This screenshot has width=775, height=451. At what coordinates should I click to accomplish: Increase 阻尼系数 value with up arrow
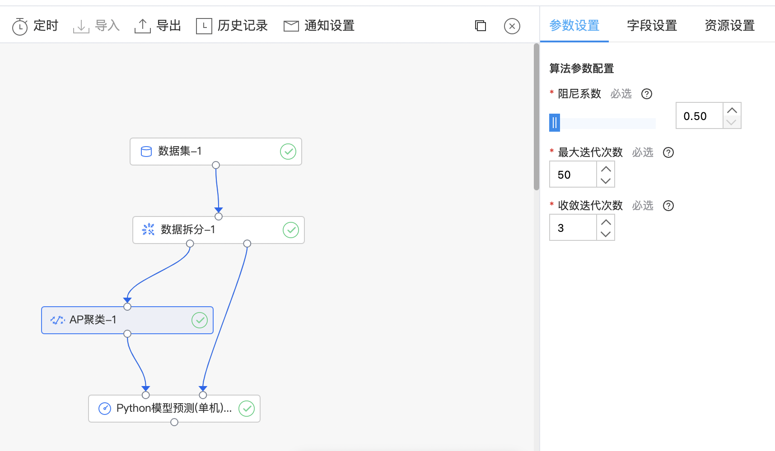732,110
